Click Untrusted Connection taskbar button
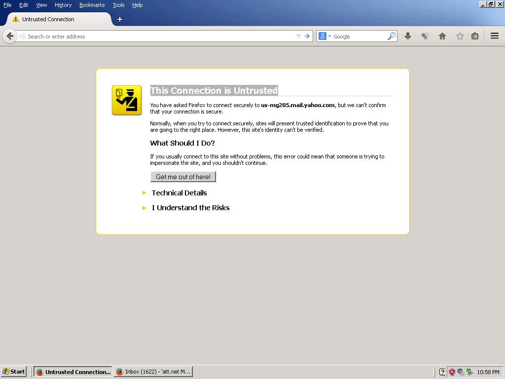 pyautogui.click(x=73, y=372)
